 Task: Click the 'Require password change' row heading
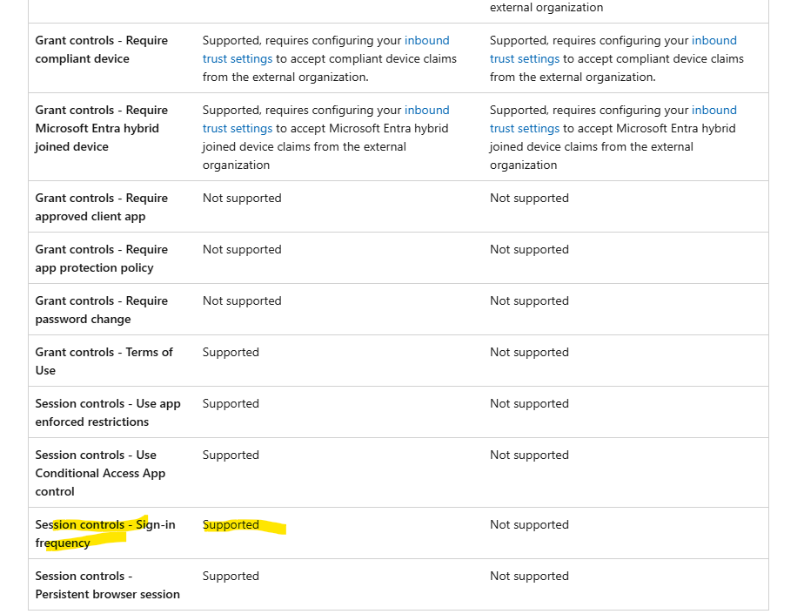102,310
